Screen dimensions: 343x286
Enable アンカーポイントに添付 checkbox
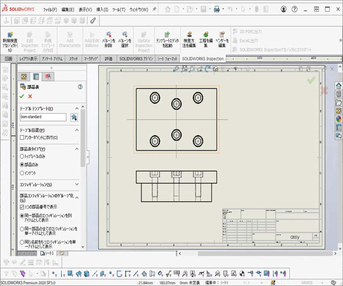[x=22, y=137]
